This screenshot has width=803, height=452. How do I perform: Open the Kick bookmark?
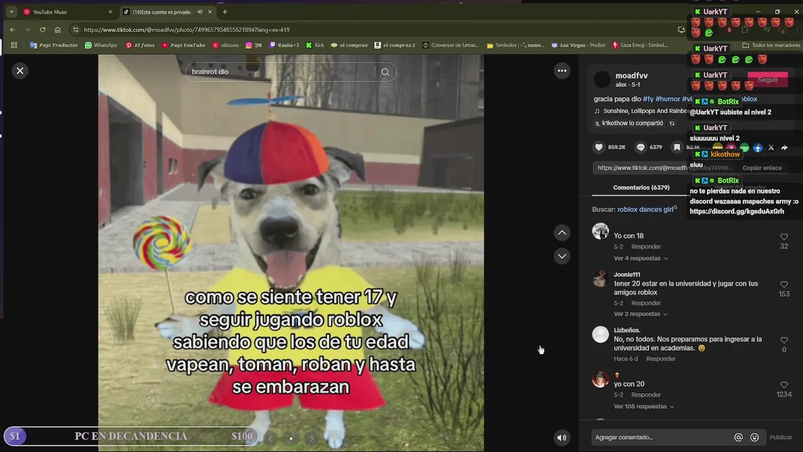[x=315, y=45]
